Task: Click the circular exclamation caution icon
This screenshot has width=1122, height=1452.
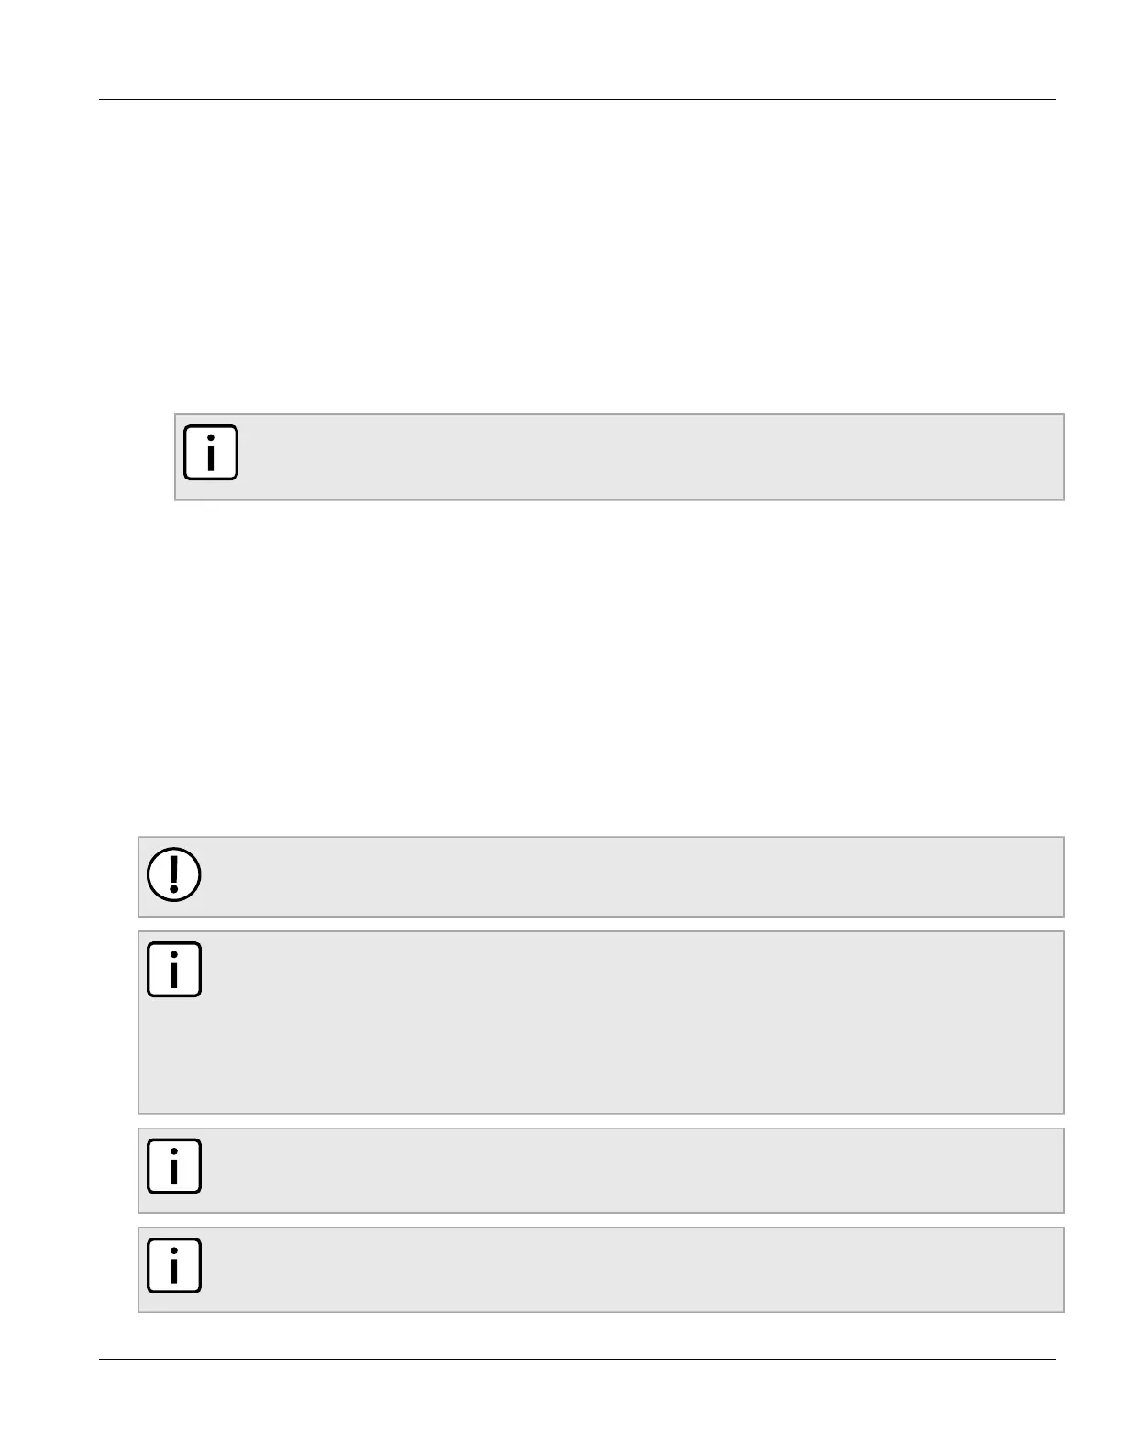Action: point(174,875)
